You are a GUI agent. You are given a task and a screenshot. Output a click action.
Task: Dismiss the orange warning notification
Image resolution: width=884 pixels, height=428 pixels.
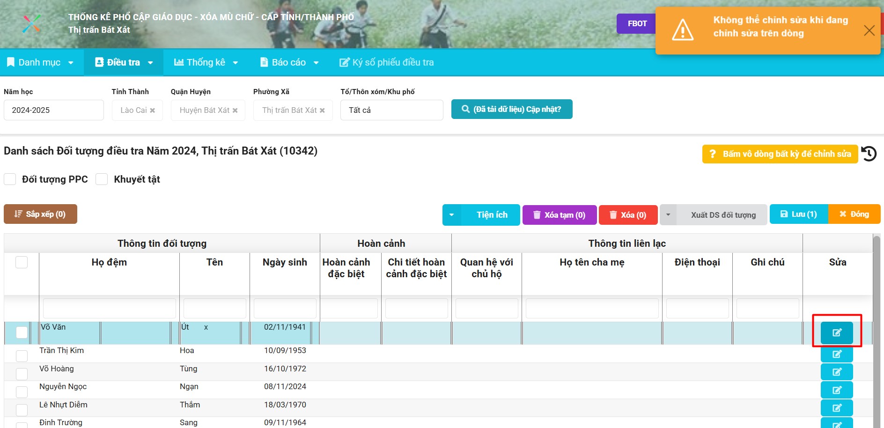869,30
